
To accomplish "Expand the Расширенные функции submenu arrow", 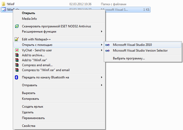I will 102,32.
